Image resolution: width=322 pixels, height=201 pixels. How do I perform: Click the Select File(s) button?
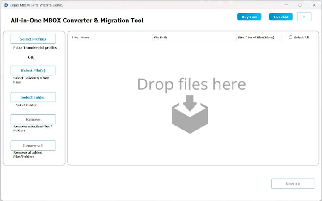pos(33,71)
